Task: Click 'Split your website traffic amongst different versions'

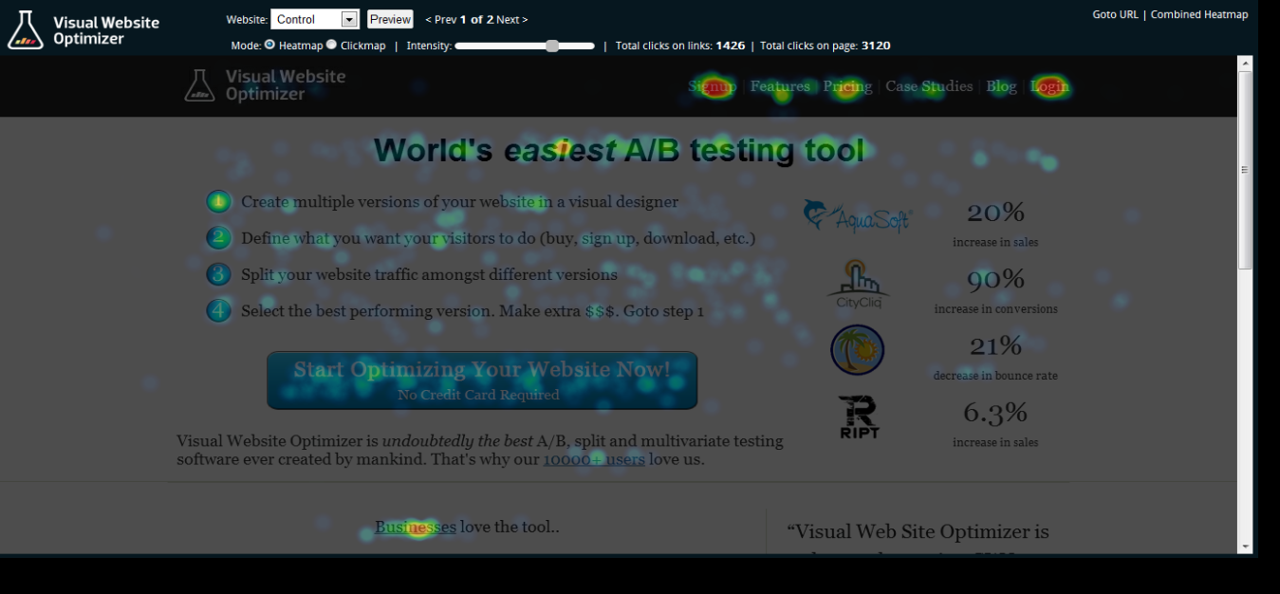Action: pyautogui.click(x=429, y=274)
